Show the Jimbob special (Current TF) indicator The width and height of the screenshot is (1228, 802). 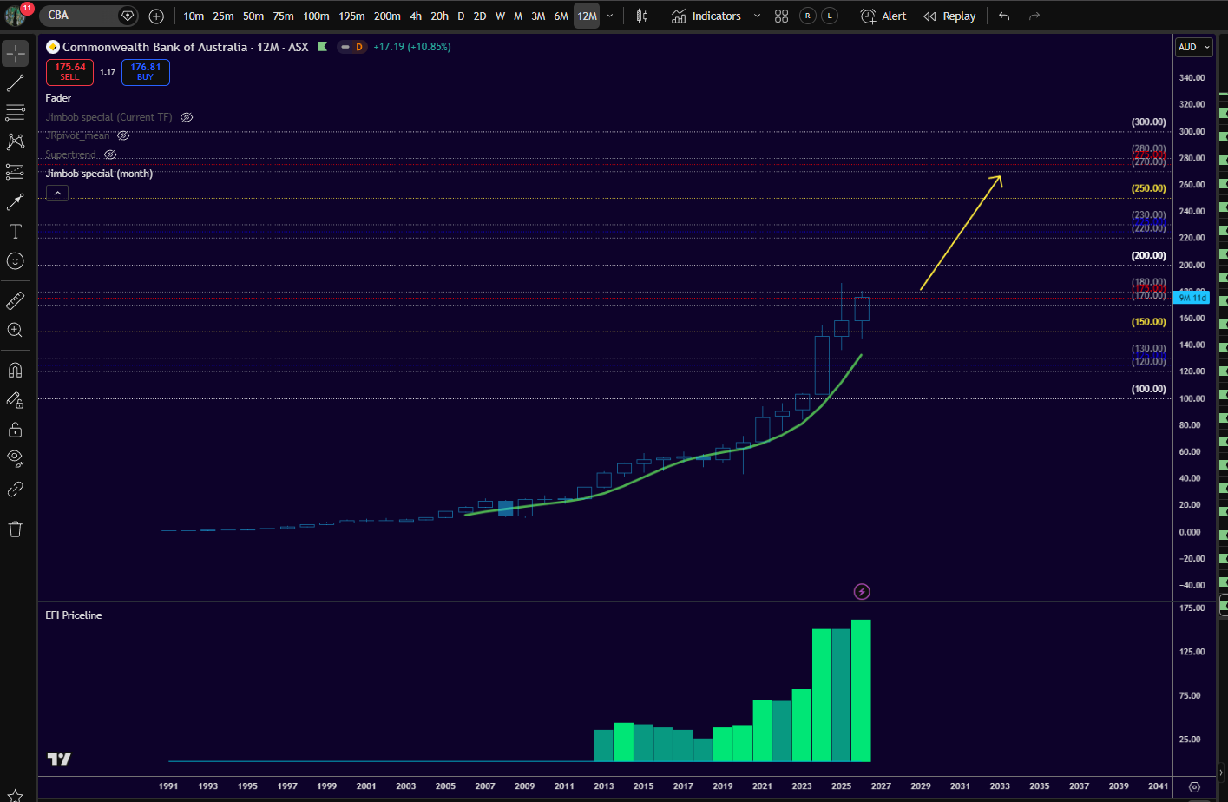(x=187, y=117)
